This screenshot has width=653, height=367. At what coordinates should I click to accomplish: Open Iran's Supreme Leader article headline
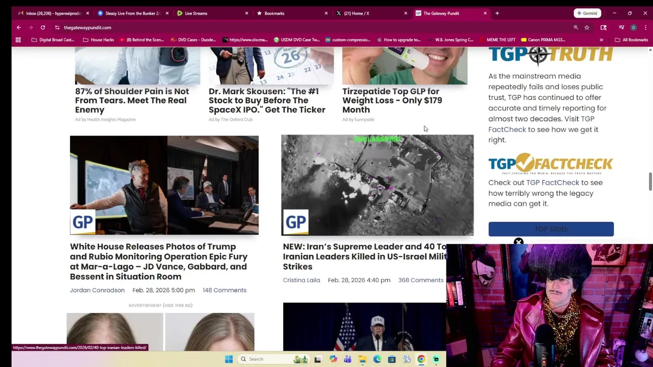coord(364,256)
